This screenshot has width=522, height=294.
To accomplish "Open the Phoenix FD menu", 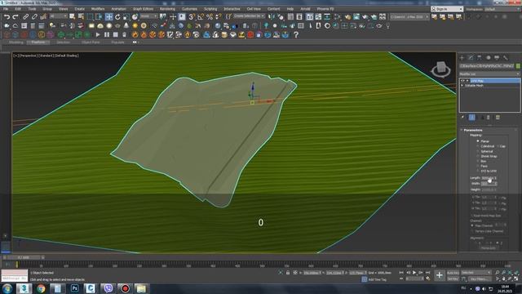I will tap(325, 9).
